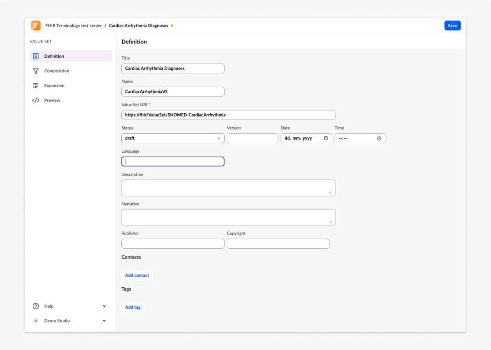The width and height of the screenshot is (491, 350).
Task: Open the calendar picker in Date field
Action: 326,138
